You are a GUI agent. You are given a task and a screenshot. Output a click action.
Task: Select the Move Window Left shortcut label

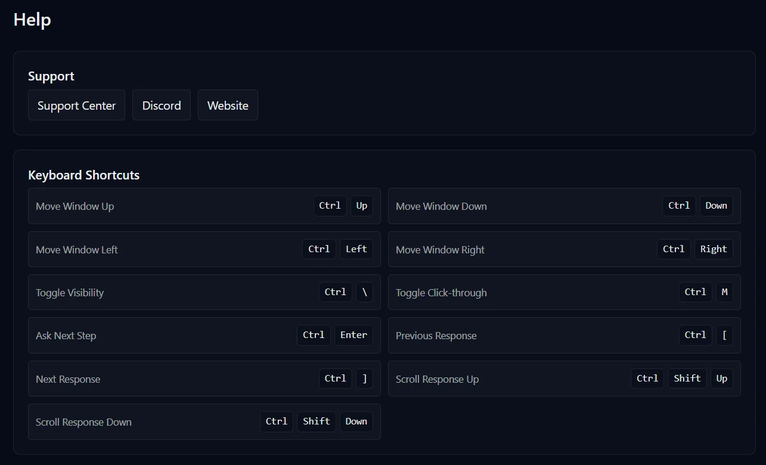coord(77,250)
